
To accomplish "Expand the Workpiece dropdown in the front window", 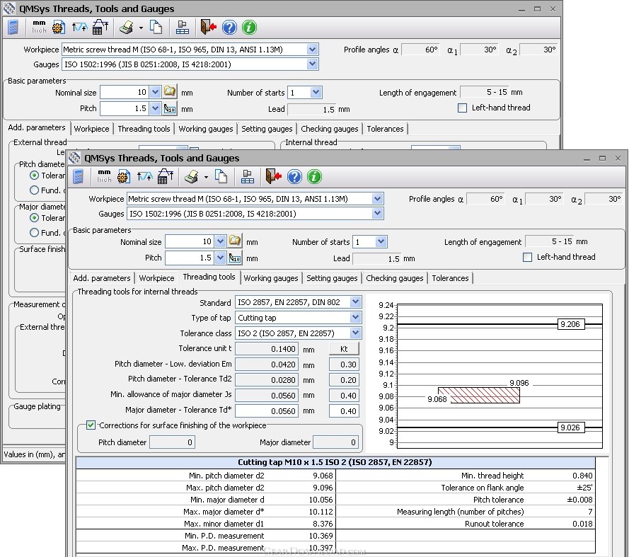I will point(377,199).
